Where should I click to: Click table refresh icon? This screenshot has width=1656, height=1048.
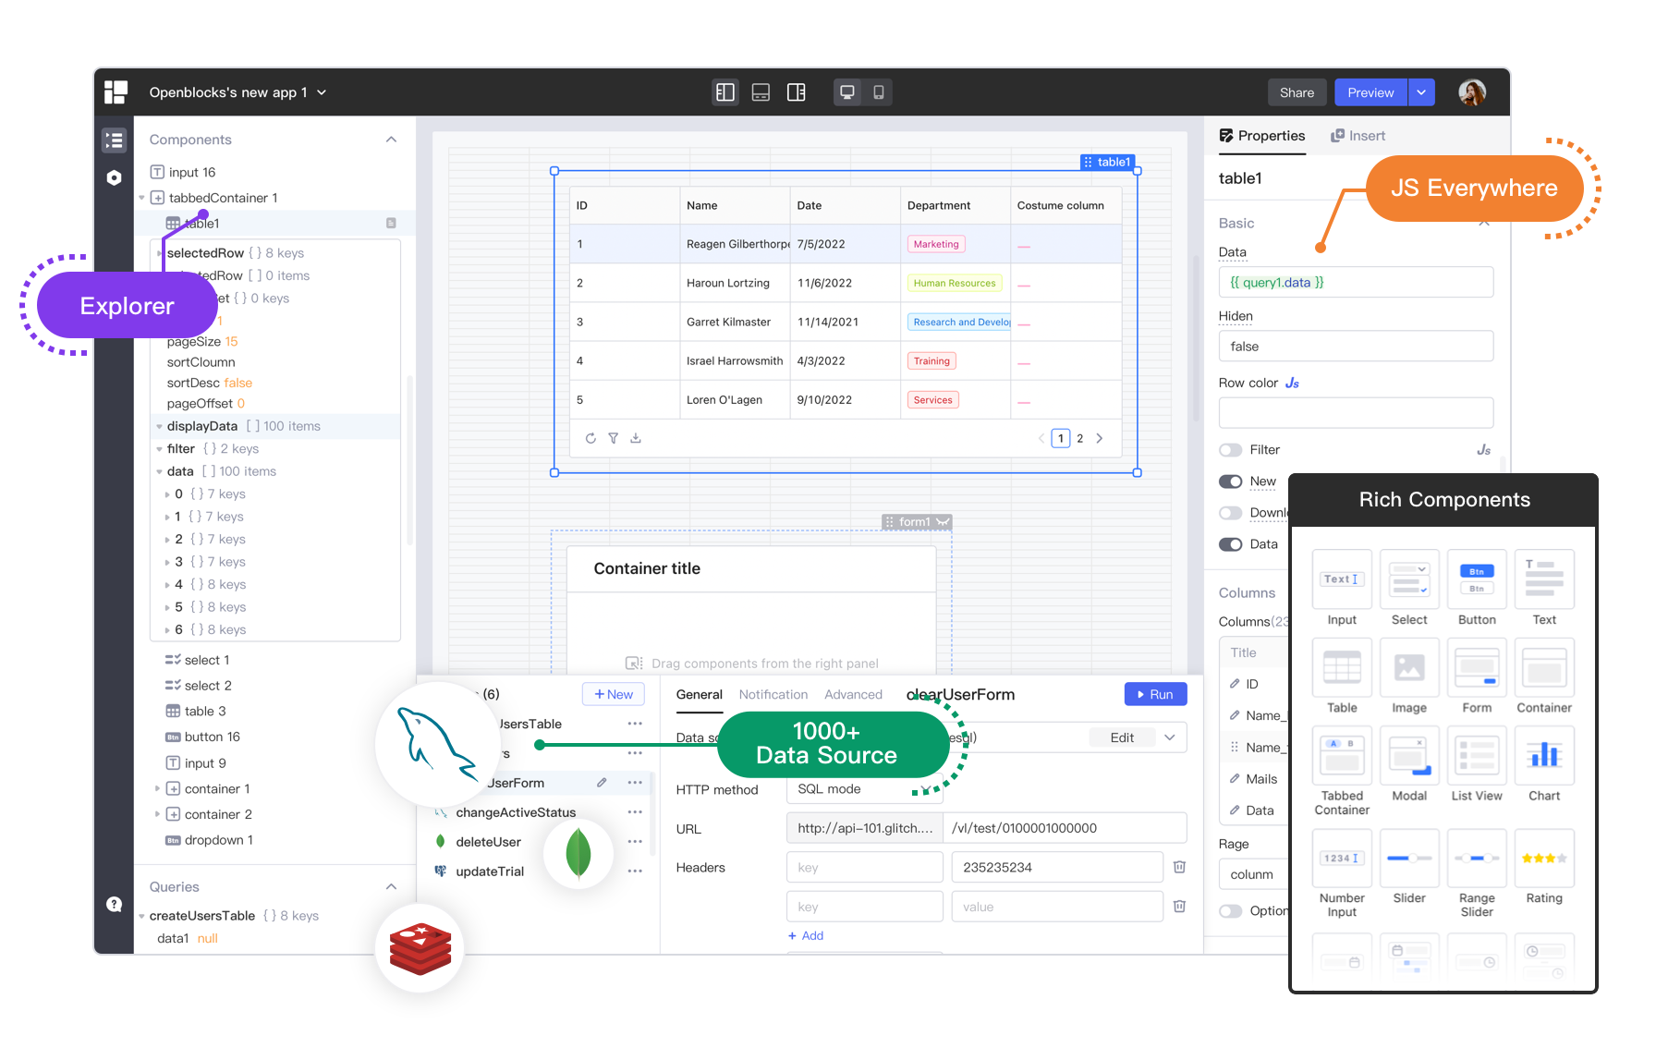click(591, 438)
